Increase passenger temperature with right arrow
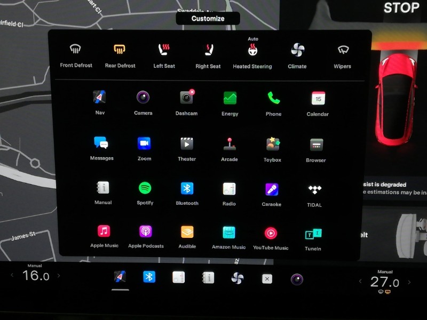The image size is (427, 320). pyautogui.click(x=409, y=282)
